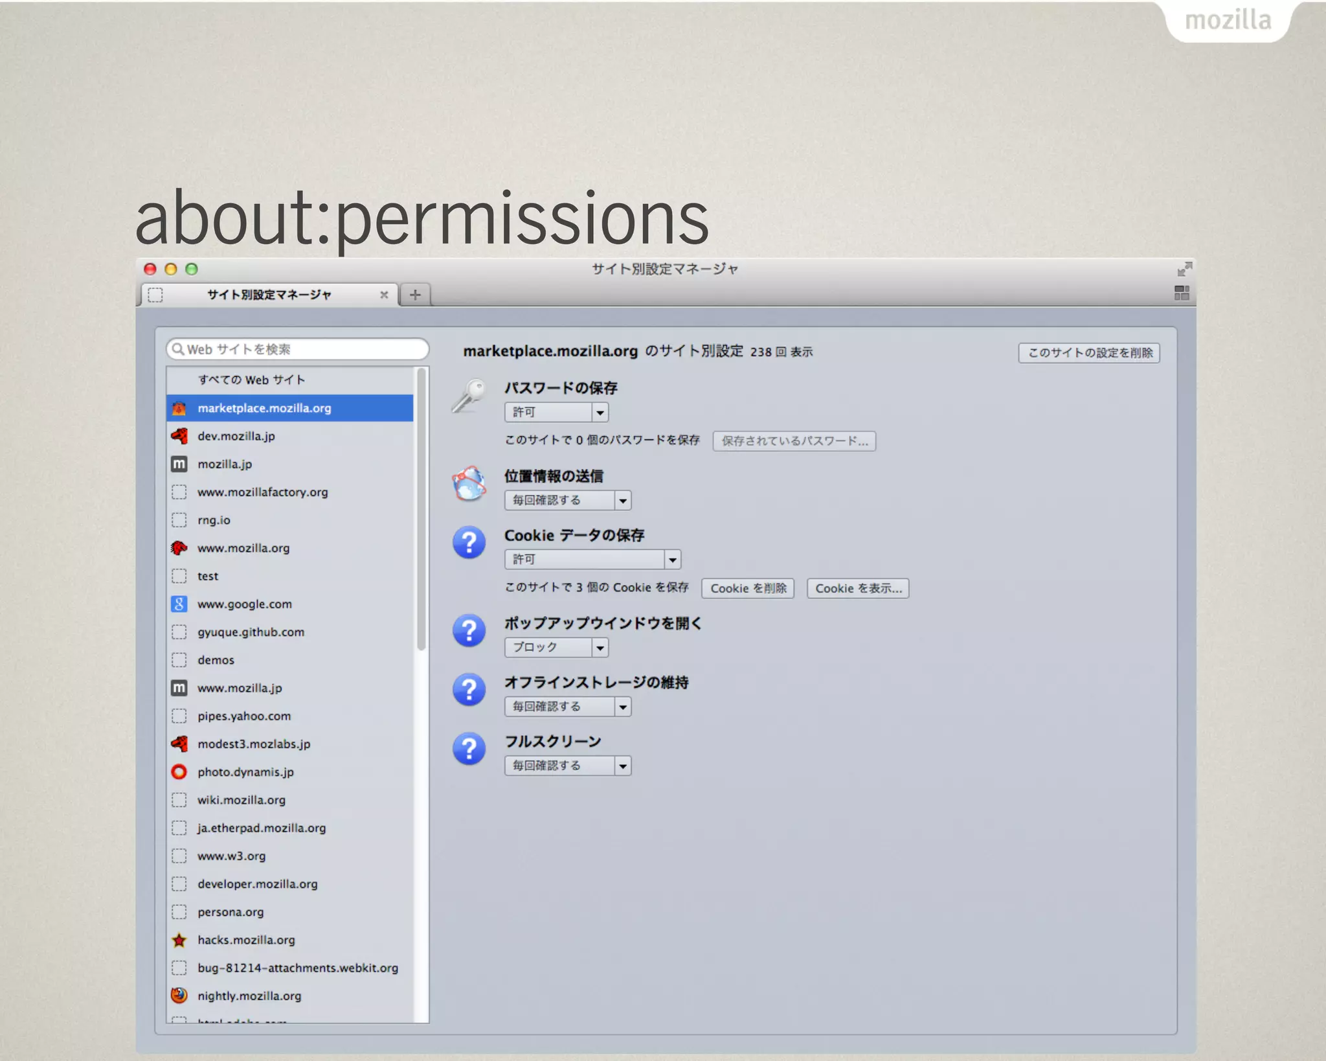Image resolution: width=1326 pixels, height=1061 pixels.
Task: Select mozilla.jp row in site list
Action: point(290,464)
